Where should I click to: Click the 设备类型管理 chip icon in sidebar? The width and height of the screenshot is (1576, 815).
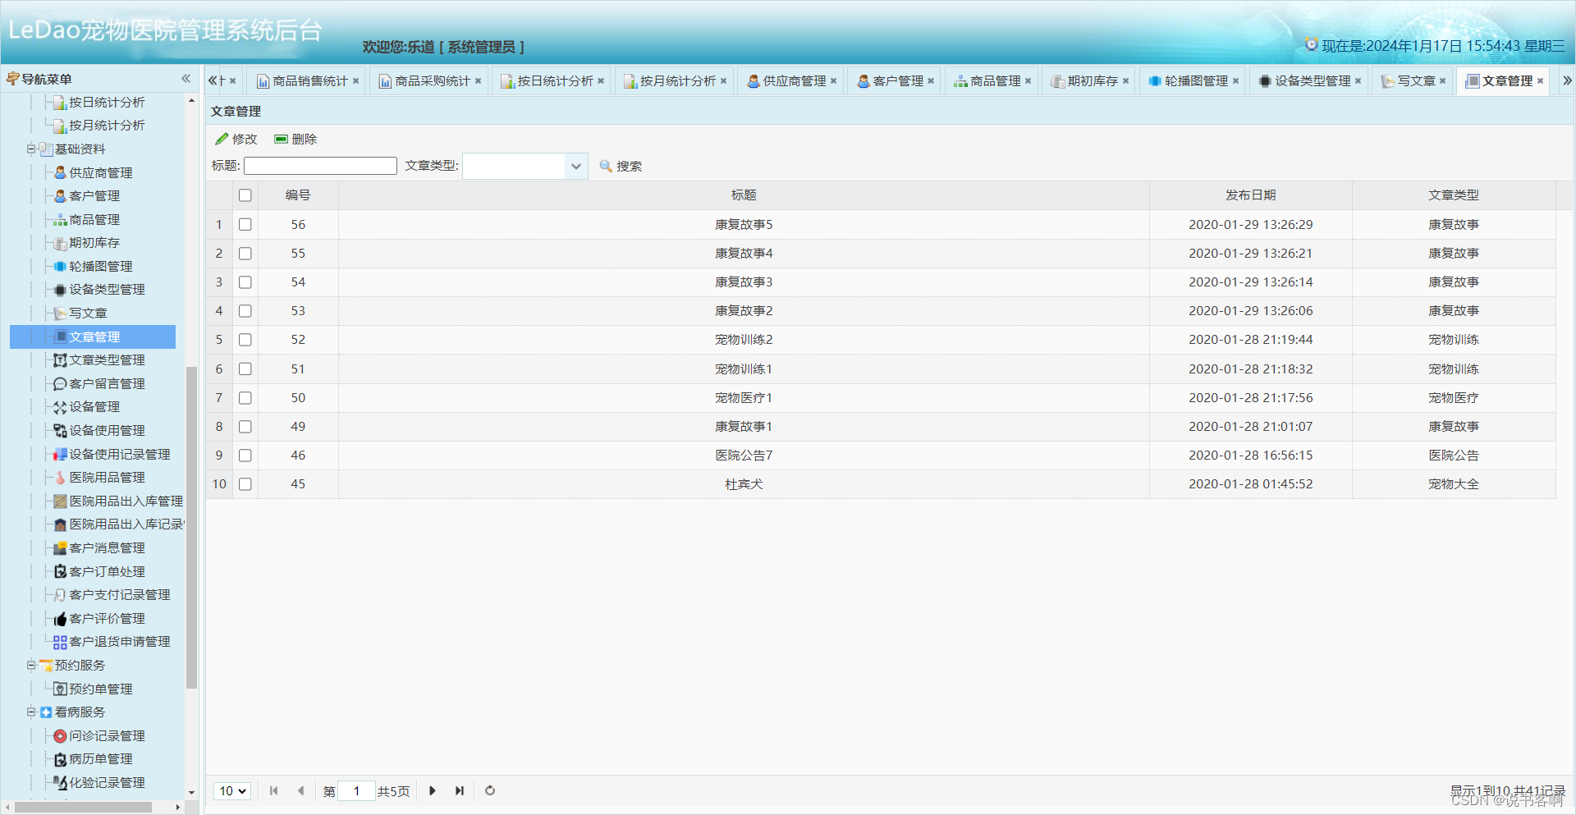click(60, 290)
